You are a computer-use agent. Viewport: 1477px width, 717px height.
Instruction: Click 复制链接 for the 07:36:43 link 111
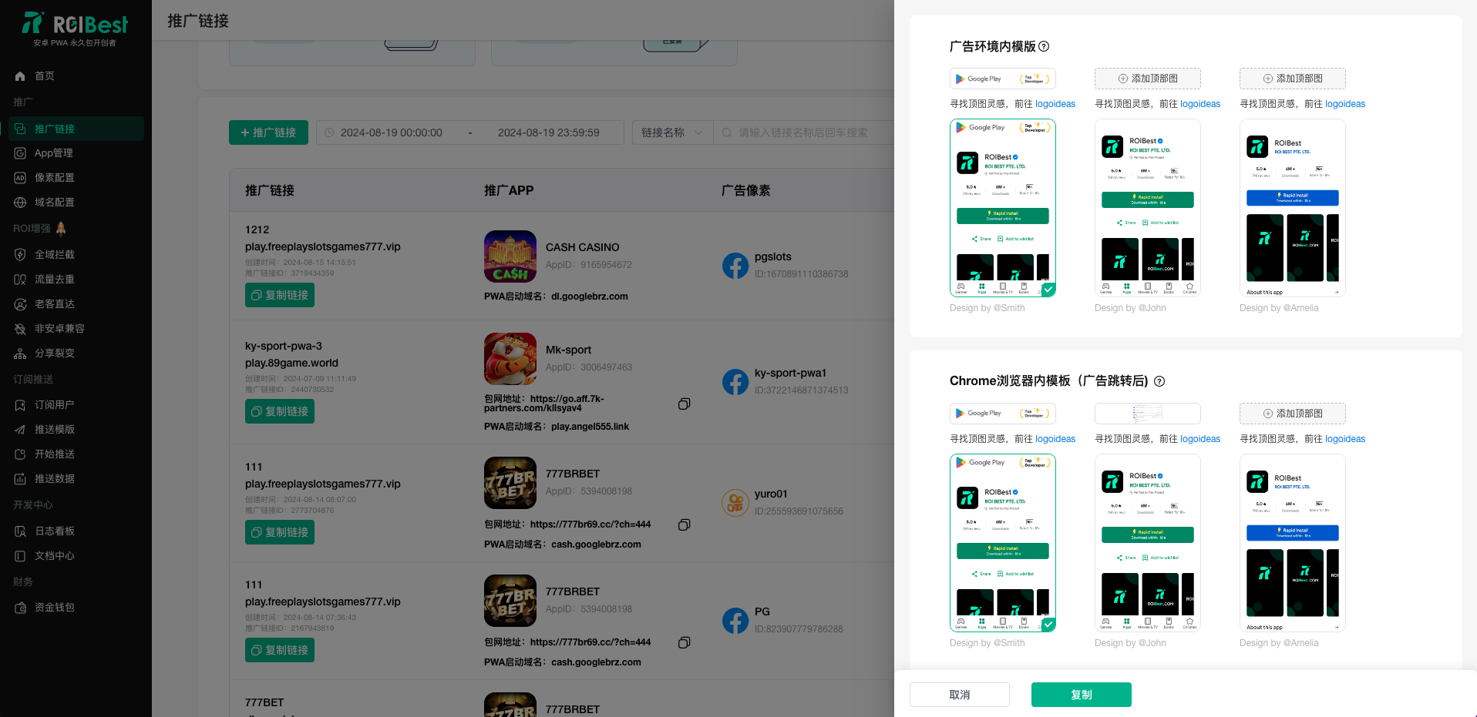tap(280, 650)
